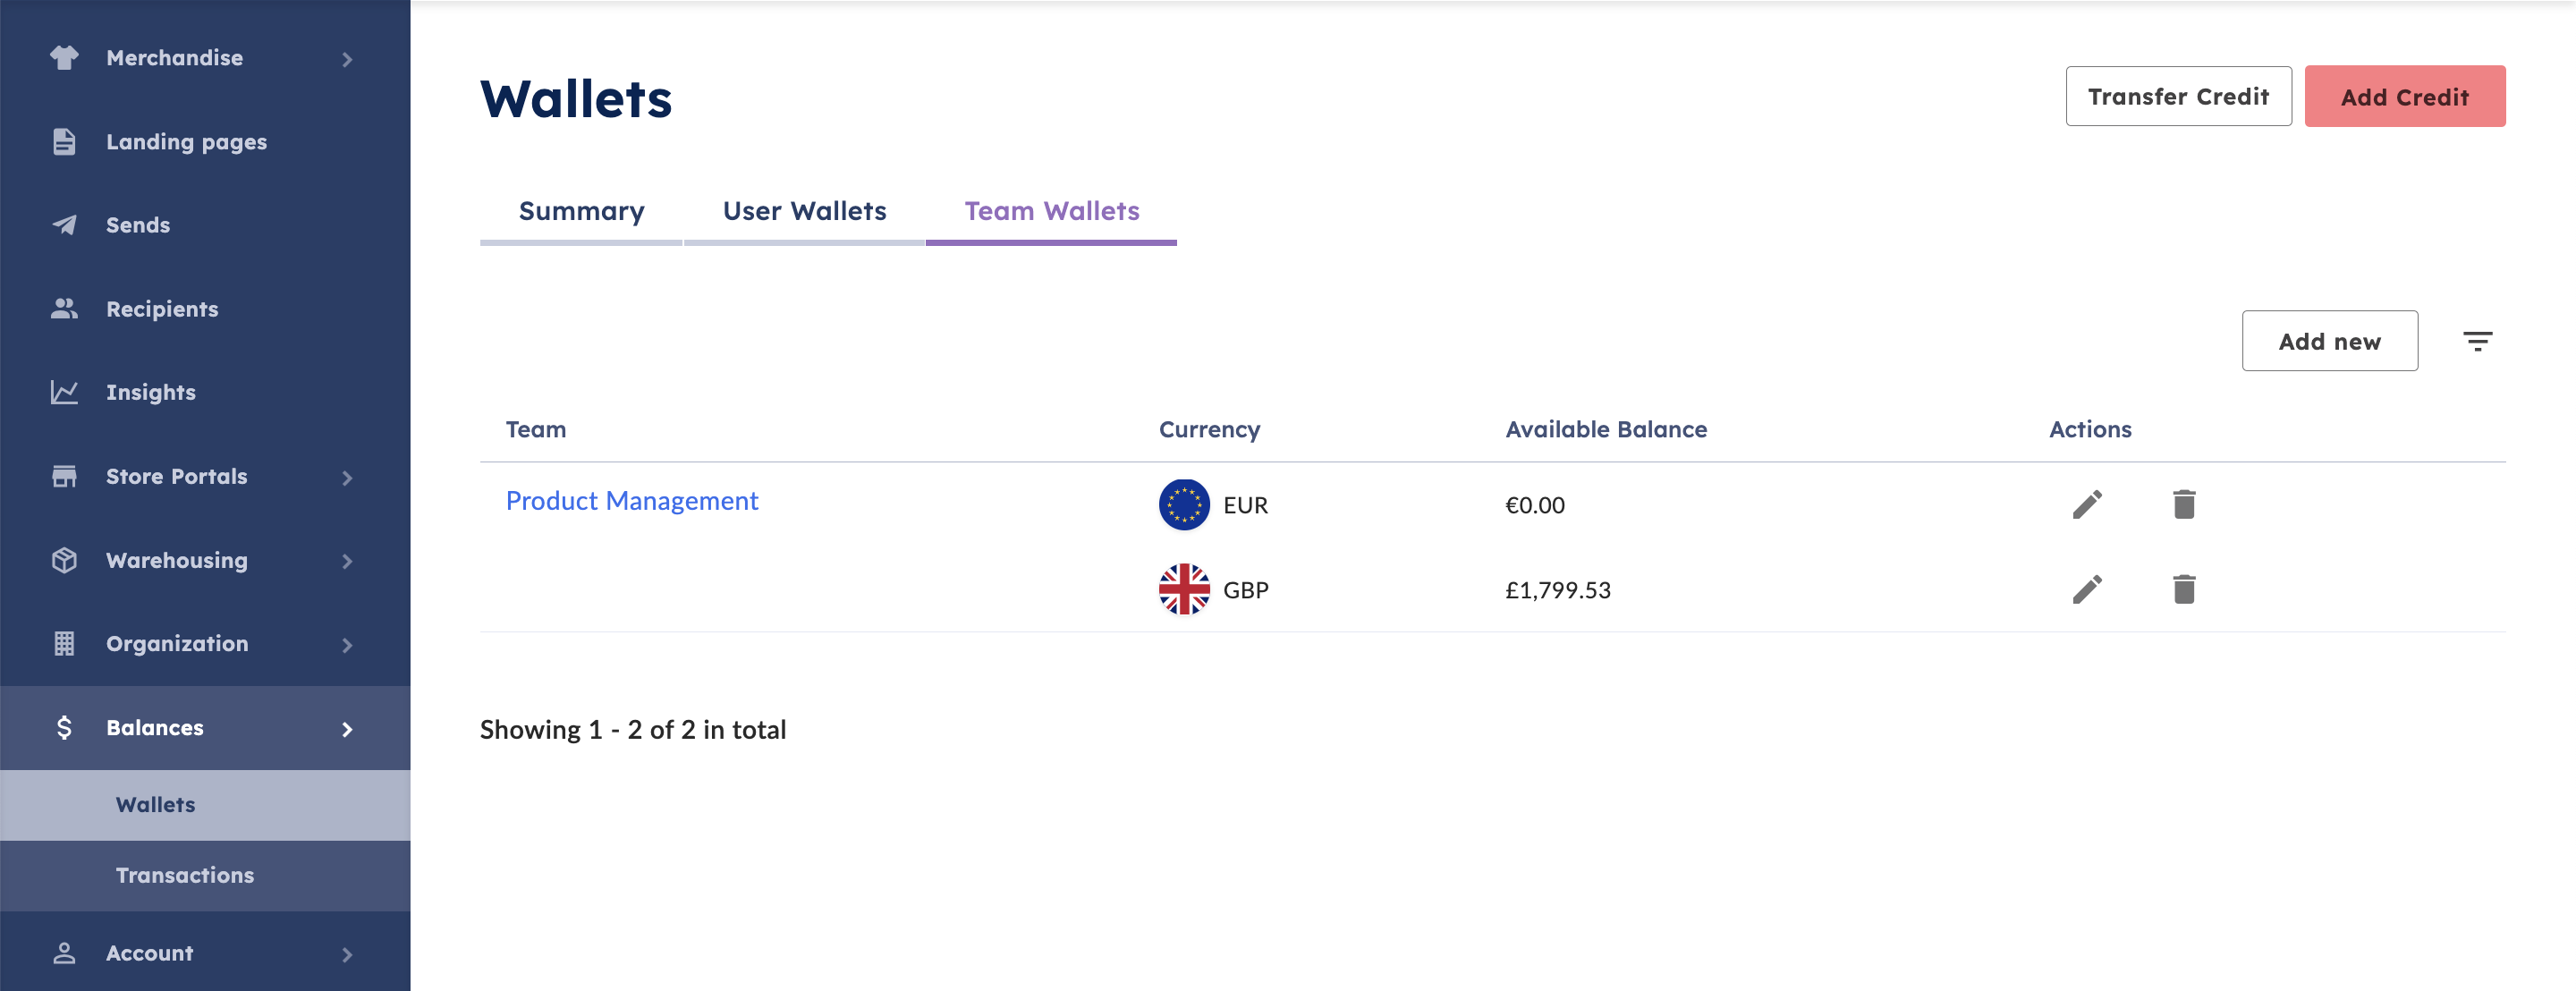Click the Sends paper plane icon

[x=64, y=225]
